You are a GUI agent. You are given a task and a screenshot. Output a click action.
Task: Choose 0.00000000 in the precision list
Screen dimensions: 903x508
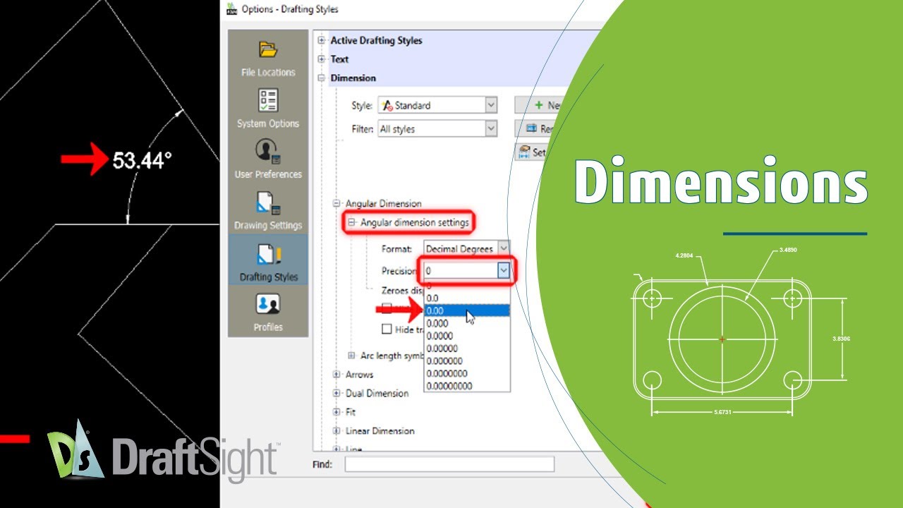466,386
